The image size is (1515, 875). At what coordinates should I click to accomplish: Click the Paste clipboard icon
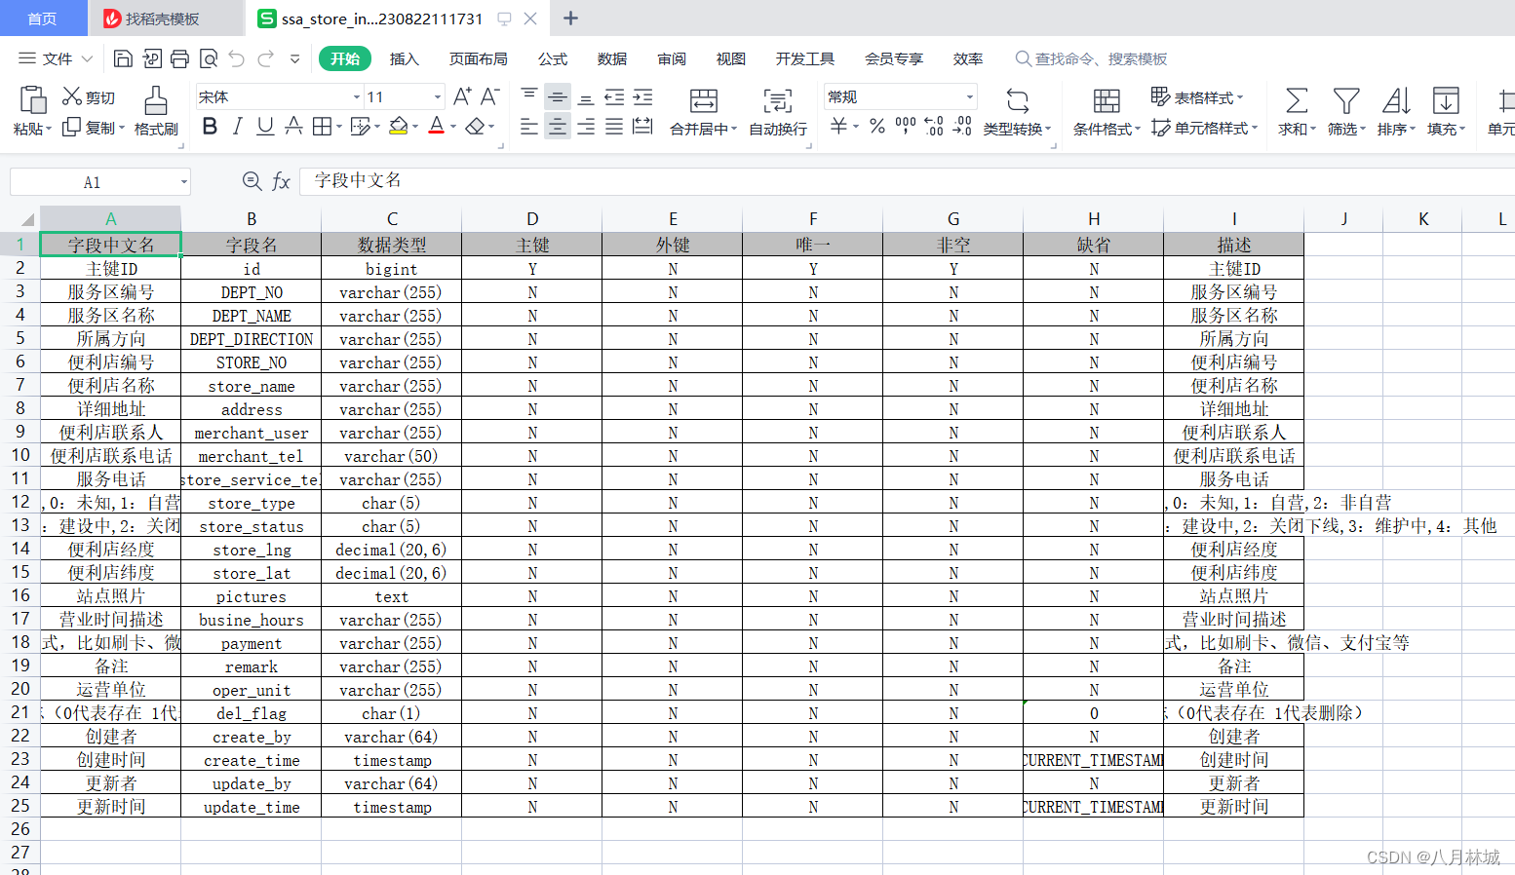click(32, 99)
